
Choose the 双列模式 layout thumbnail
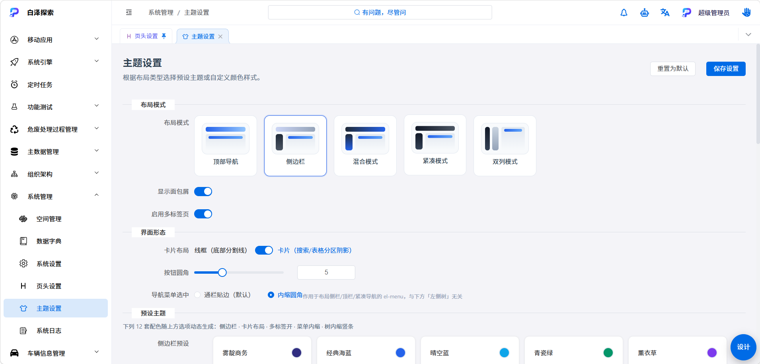tap(505, 146)
